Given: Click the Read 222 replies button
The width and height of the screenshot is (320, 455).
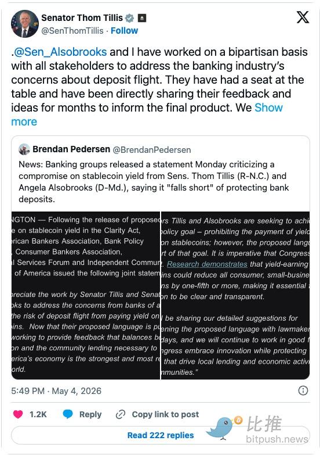Looking at the screenshot, I should tap(160, 435).
